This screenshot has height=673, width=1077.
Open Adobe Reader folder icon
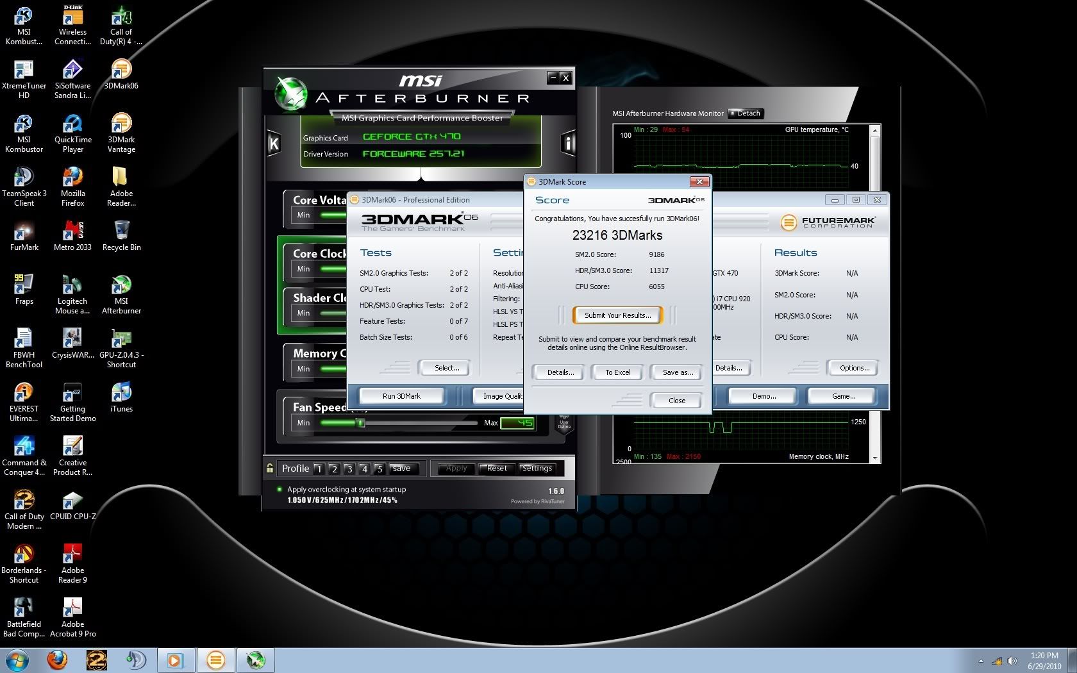121,187
